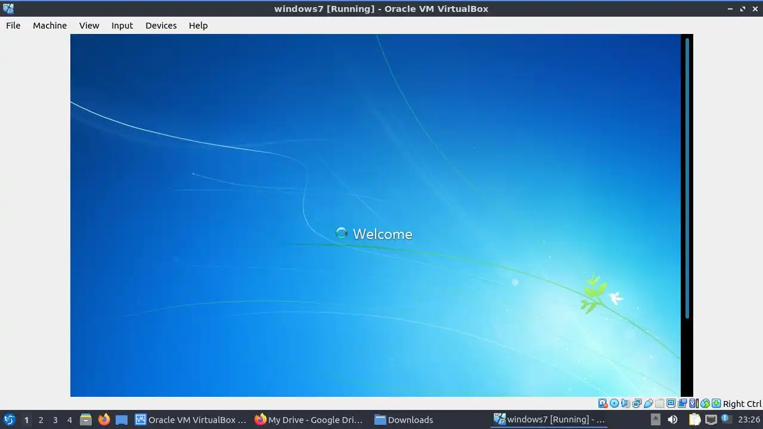Click the CPU virtualization status icon
763x429 pixels.
click(x=694, y=403)
